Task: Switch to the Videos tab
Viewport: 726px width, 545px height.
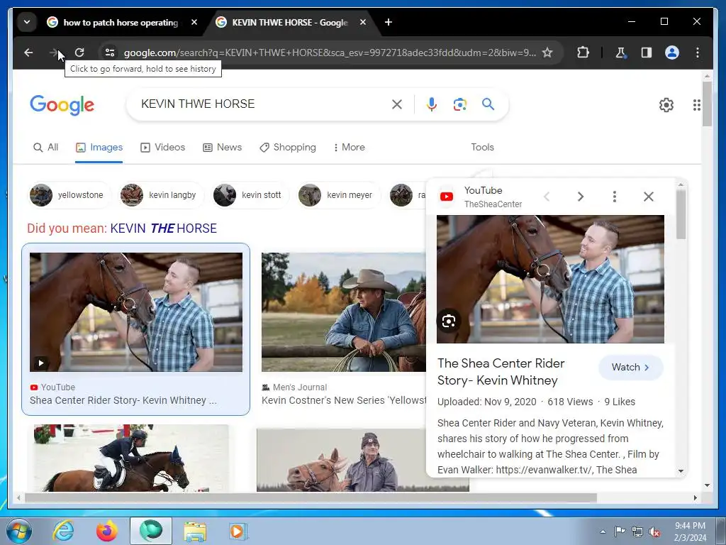Action: [162, 148]
